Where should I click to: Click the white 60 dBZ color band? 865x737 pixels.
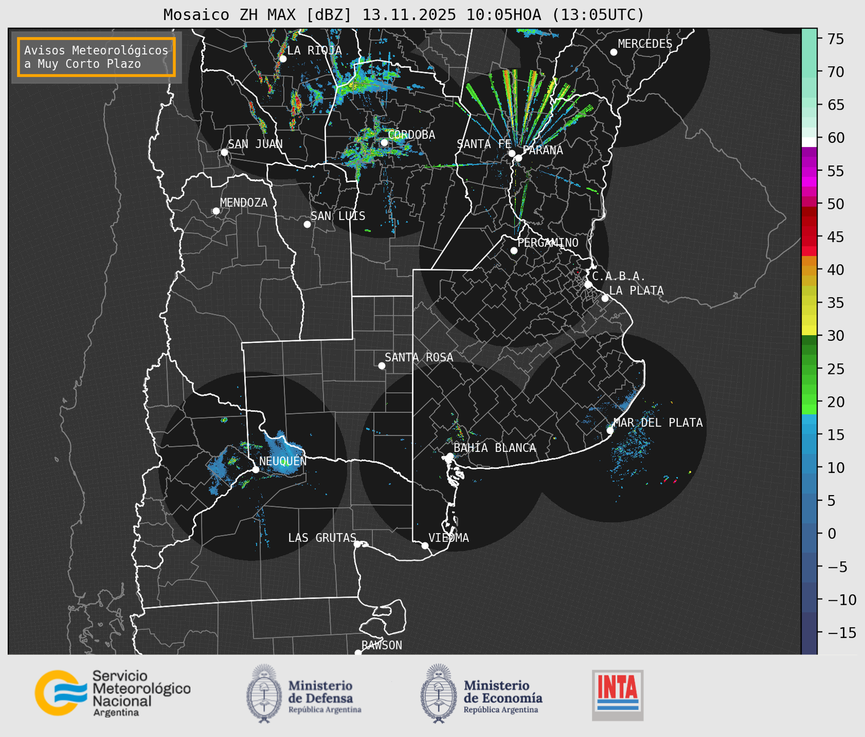(809, 142)
